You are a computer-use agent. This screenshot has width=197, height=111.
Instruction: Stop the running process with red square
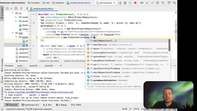(x=135, y=3)
